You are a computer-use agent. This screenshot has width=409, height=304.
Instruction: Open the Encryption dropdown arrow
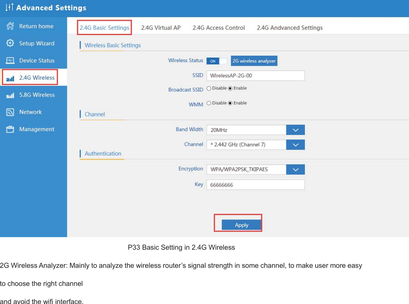295,170
